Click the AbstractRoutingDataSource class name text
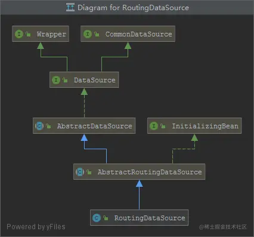The width and height of the screenshot is (254, 237). tap(150, 172)
